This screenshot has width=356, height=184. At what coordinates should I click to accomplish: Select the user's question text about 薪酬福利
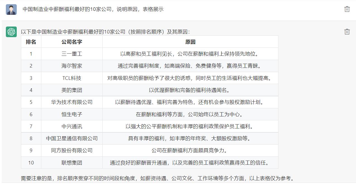point(93,9)
